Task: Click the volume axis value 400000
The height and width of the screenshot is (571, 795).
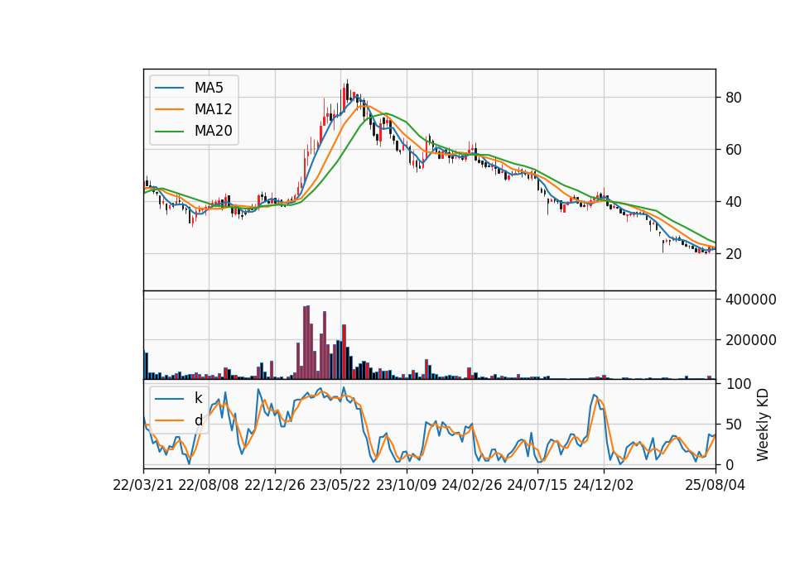Action: [751, 300]
